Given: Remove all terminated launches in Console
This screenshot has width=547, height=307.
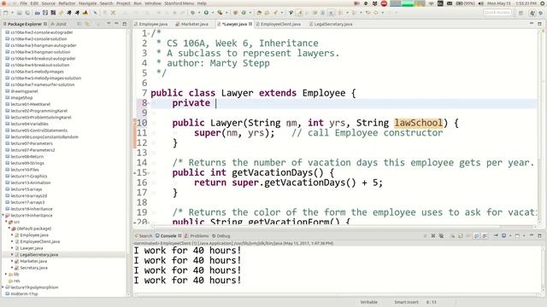Looking at the screenshot, I should click(x=441, y=235).
